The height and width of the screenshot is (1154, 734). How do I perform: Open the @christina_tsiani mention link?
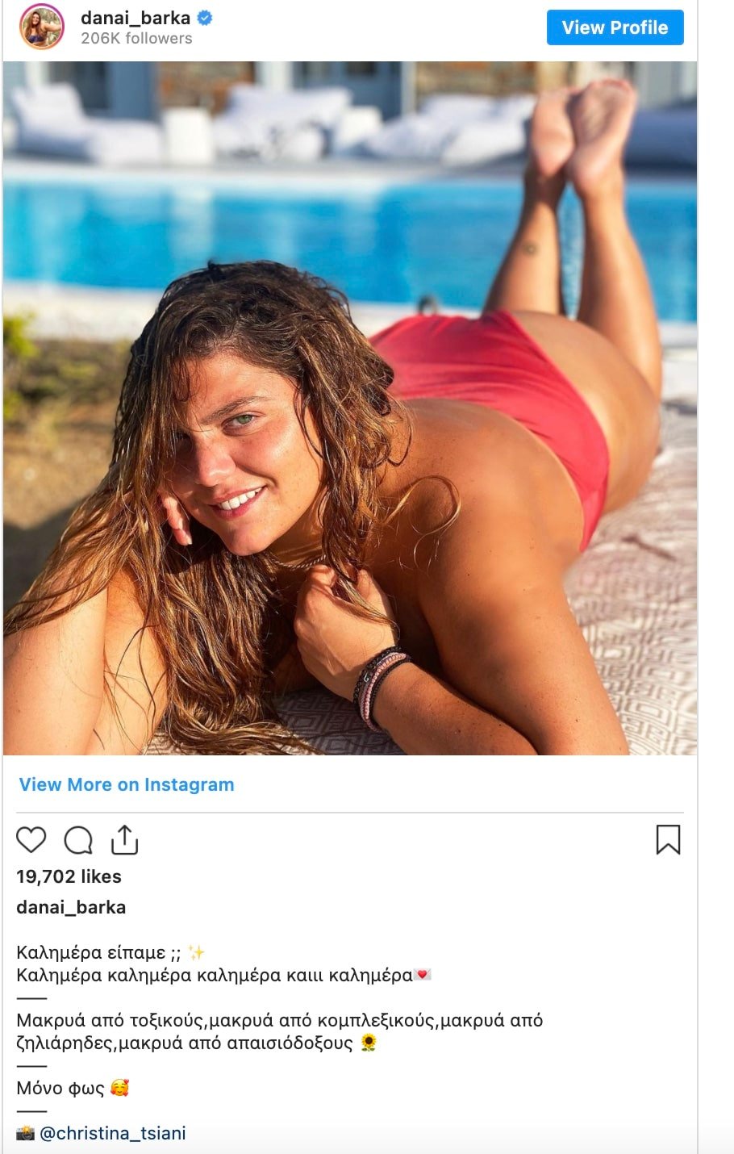click(113, 1133)
